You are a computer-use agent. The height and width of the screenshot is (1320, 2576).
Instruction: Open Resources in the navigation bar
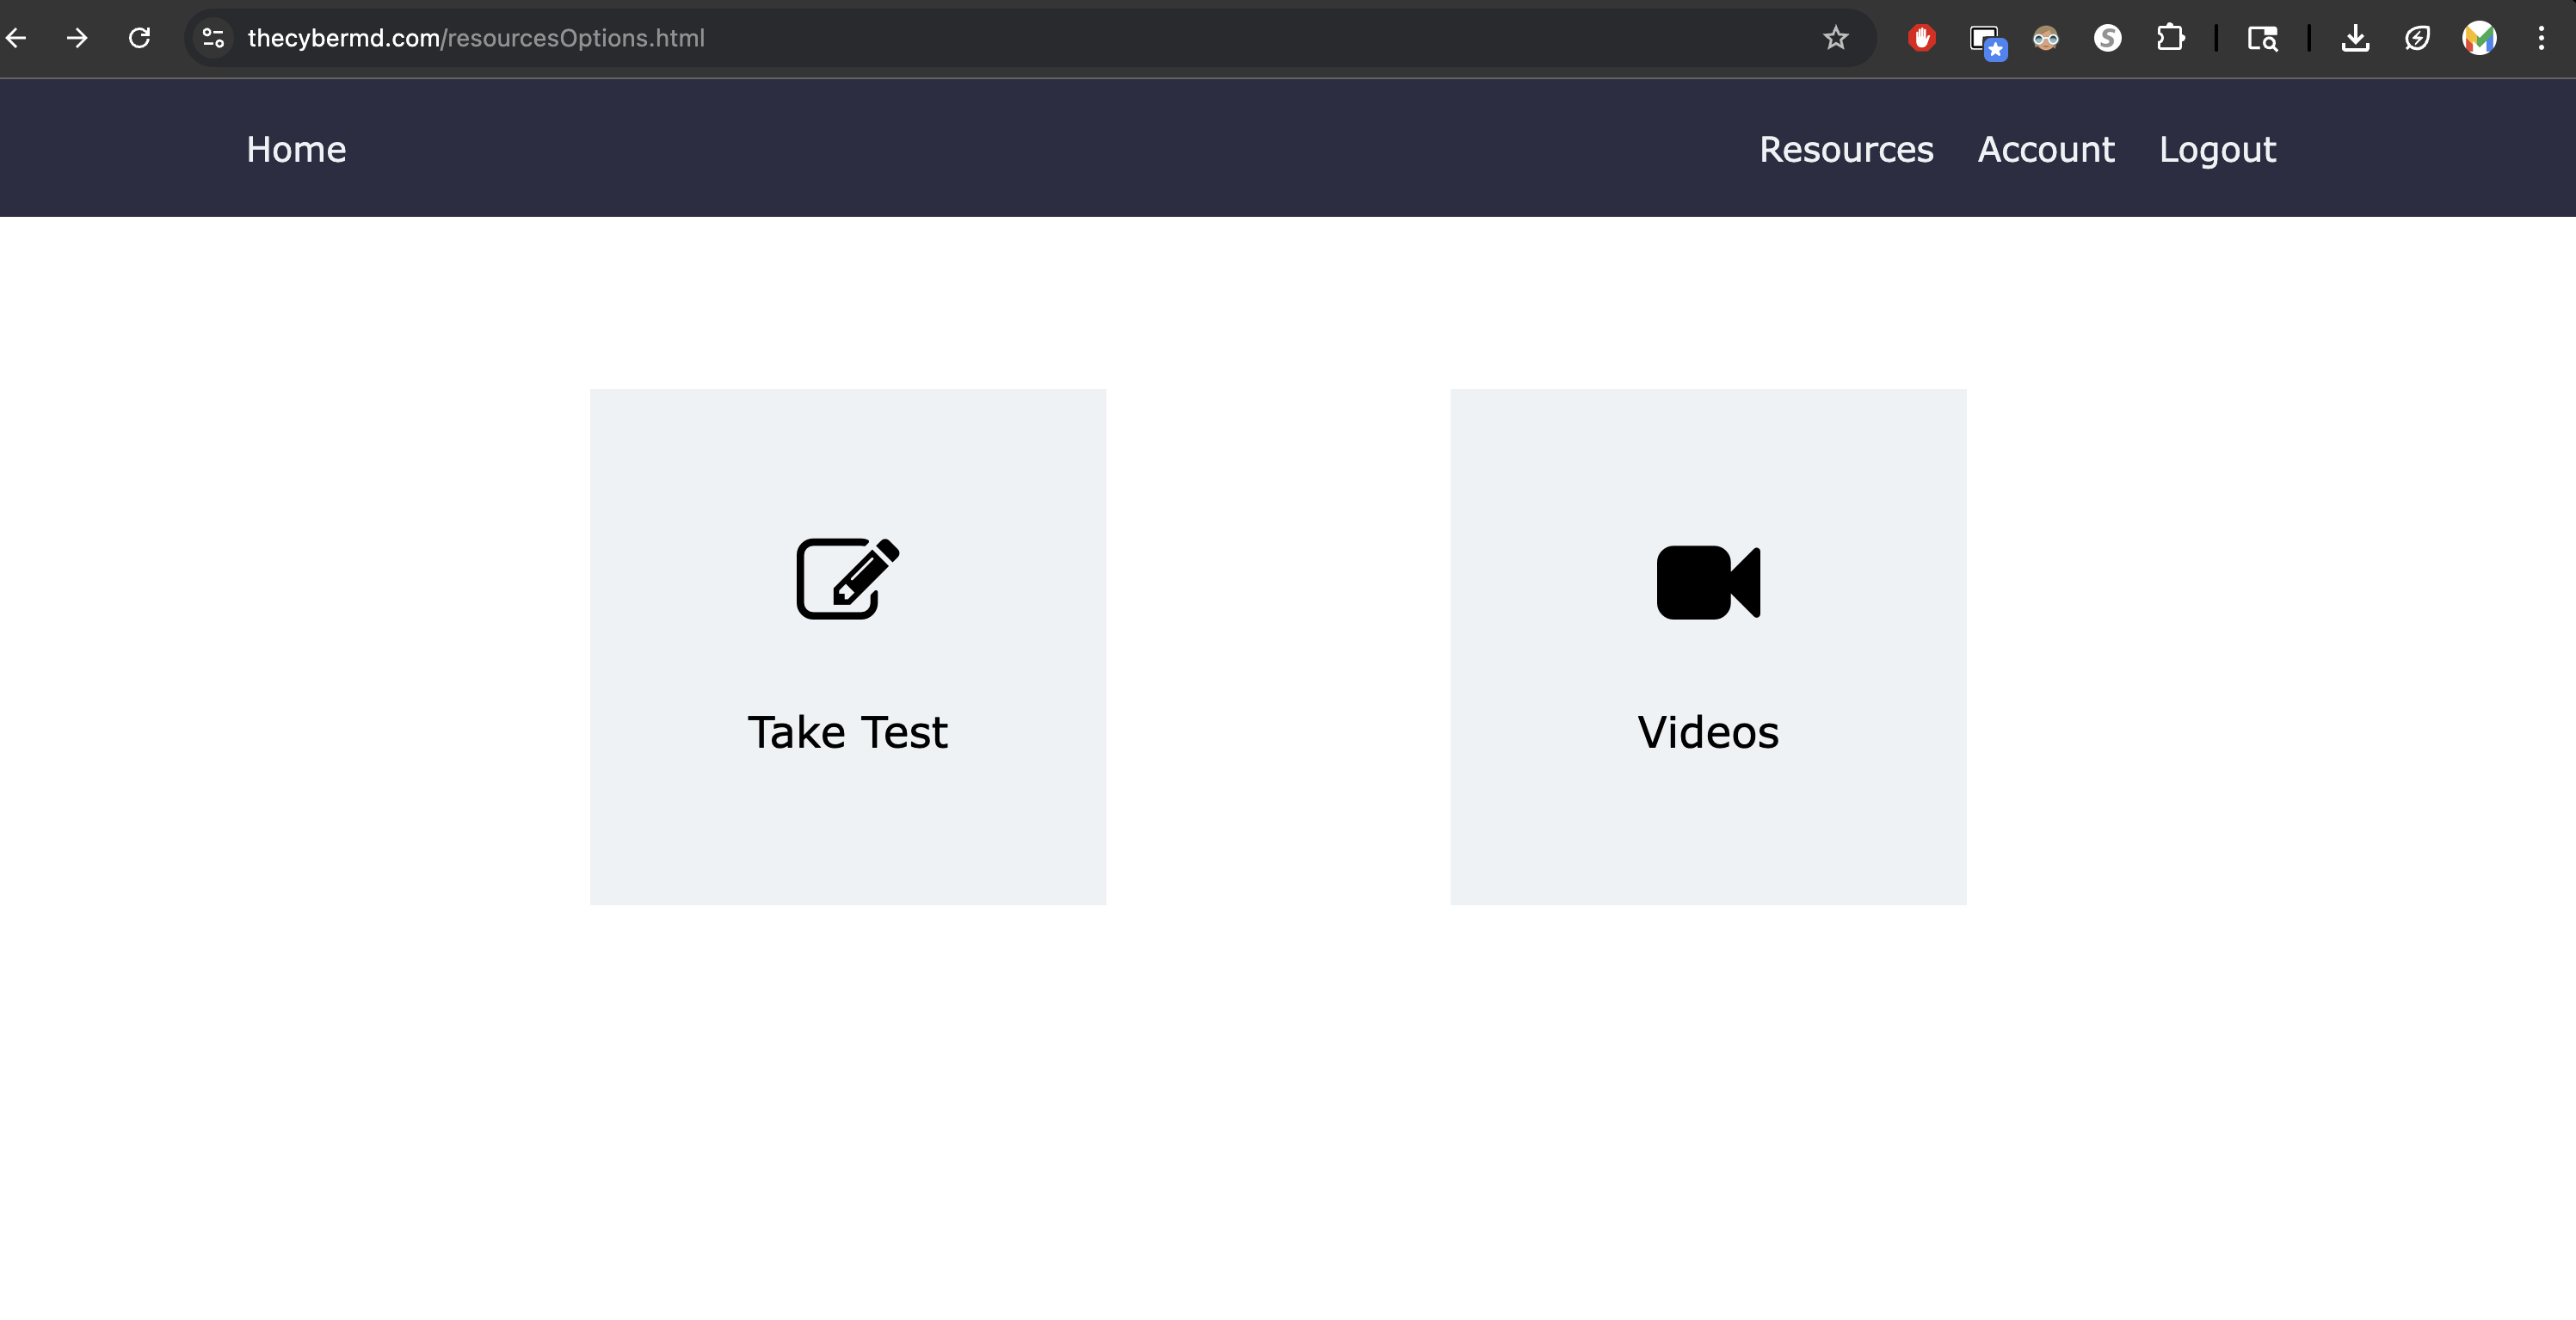pos(1846,149)
